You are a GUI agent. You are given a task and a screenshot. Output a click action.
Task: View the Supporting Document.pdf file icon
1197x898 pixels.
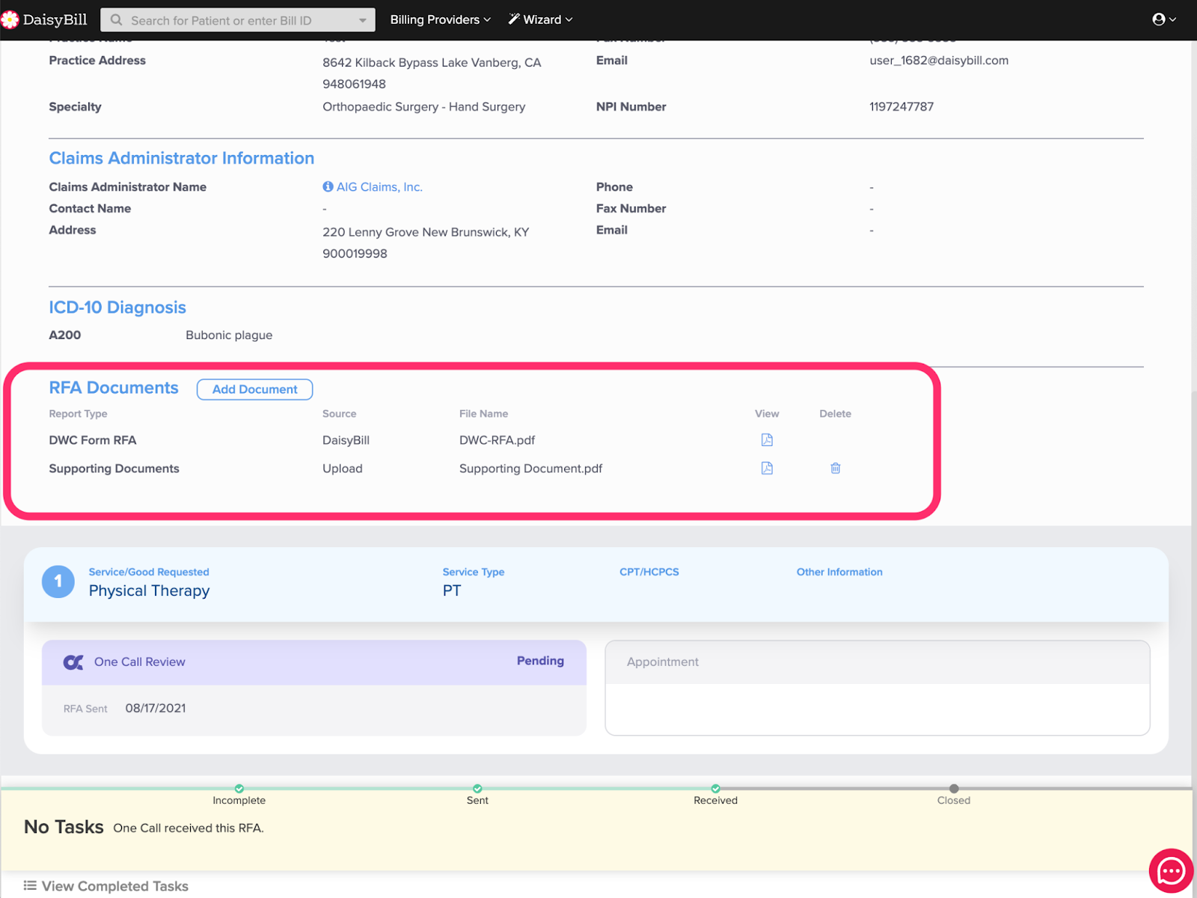767,468
